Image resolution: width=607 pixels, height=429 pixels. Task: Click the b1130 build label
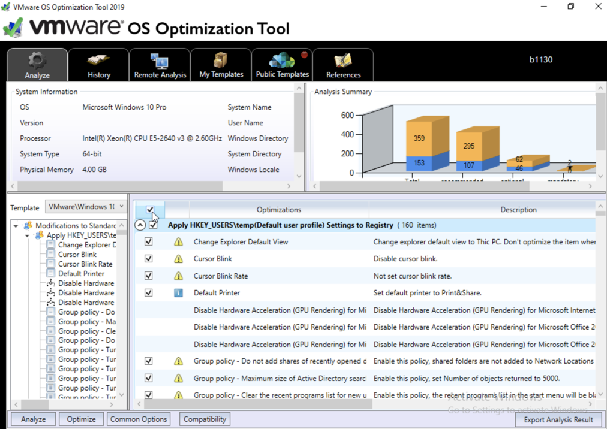tap(541, 59)
